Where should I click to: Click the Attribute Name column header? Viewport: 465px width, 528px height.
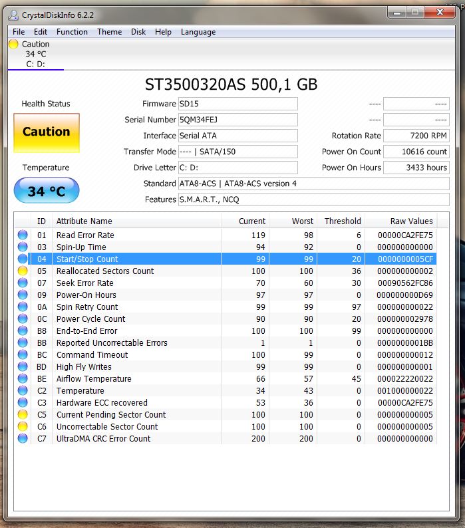pos(136,221)
